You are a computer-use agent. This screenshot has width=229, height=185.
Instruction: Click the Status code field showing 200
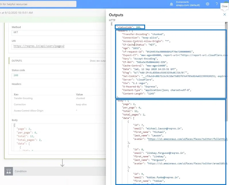[59, 76]
